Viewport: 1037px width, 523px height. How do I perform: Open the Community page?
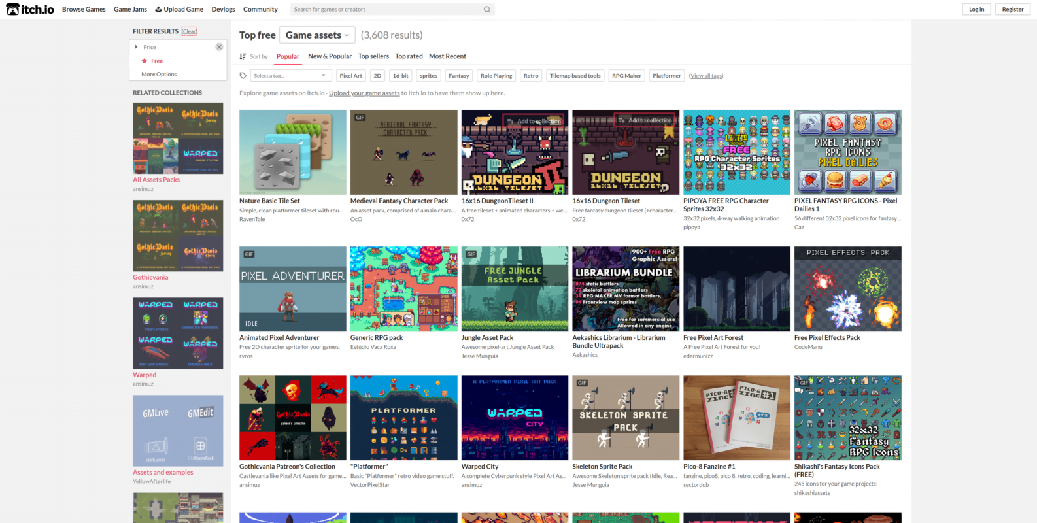[260, 9]
